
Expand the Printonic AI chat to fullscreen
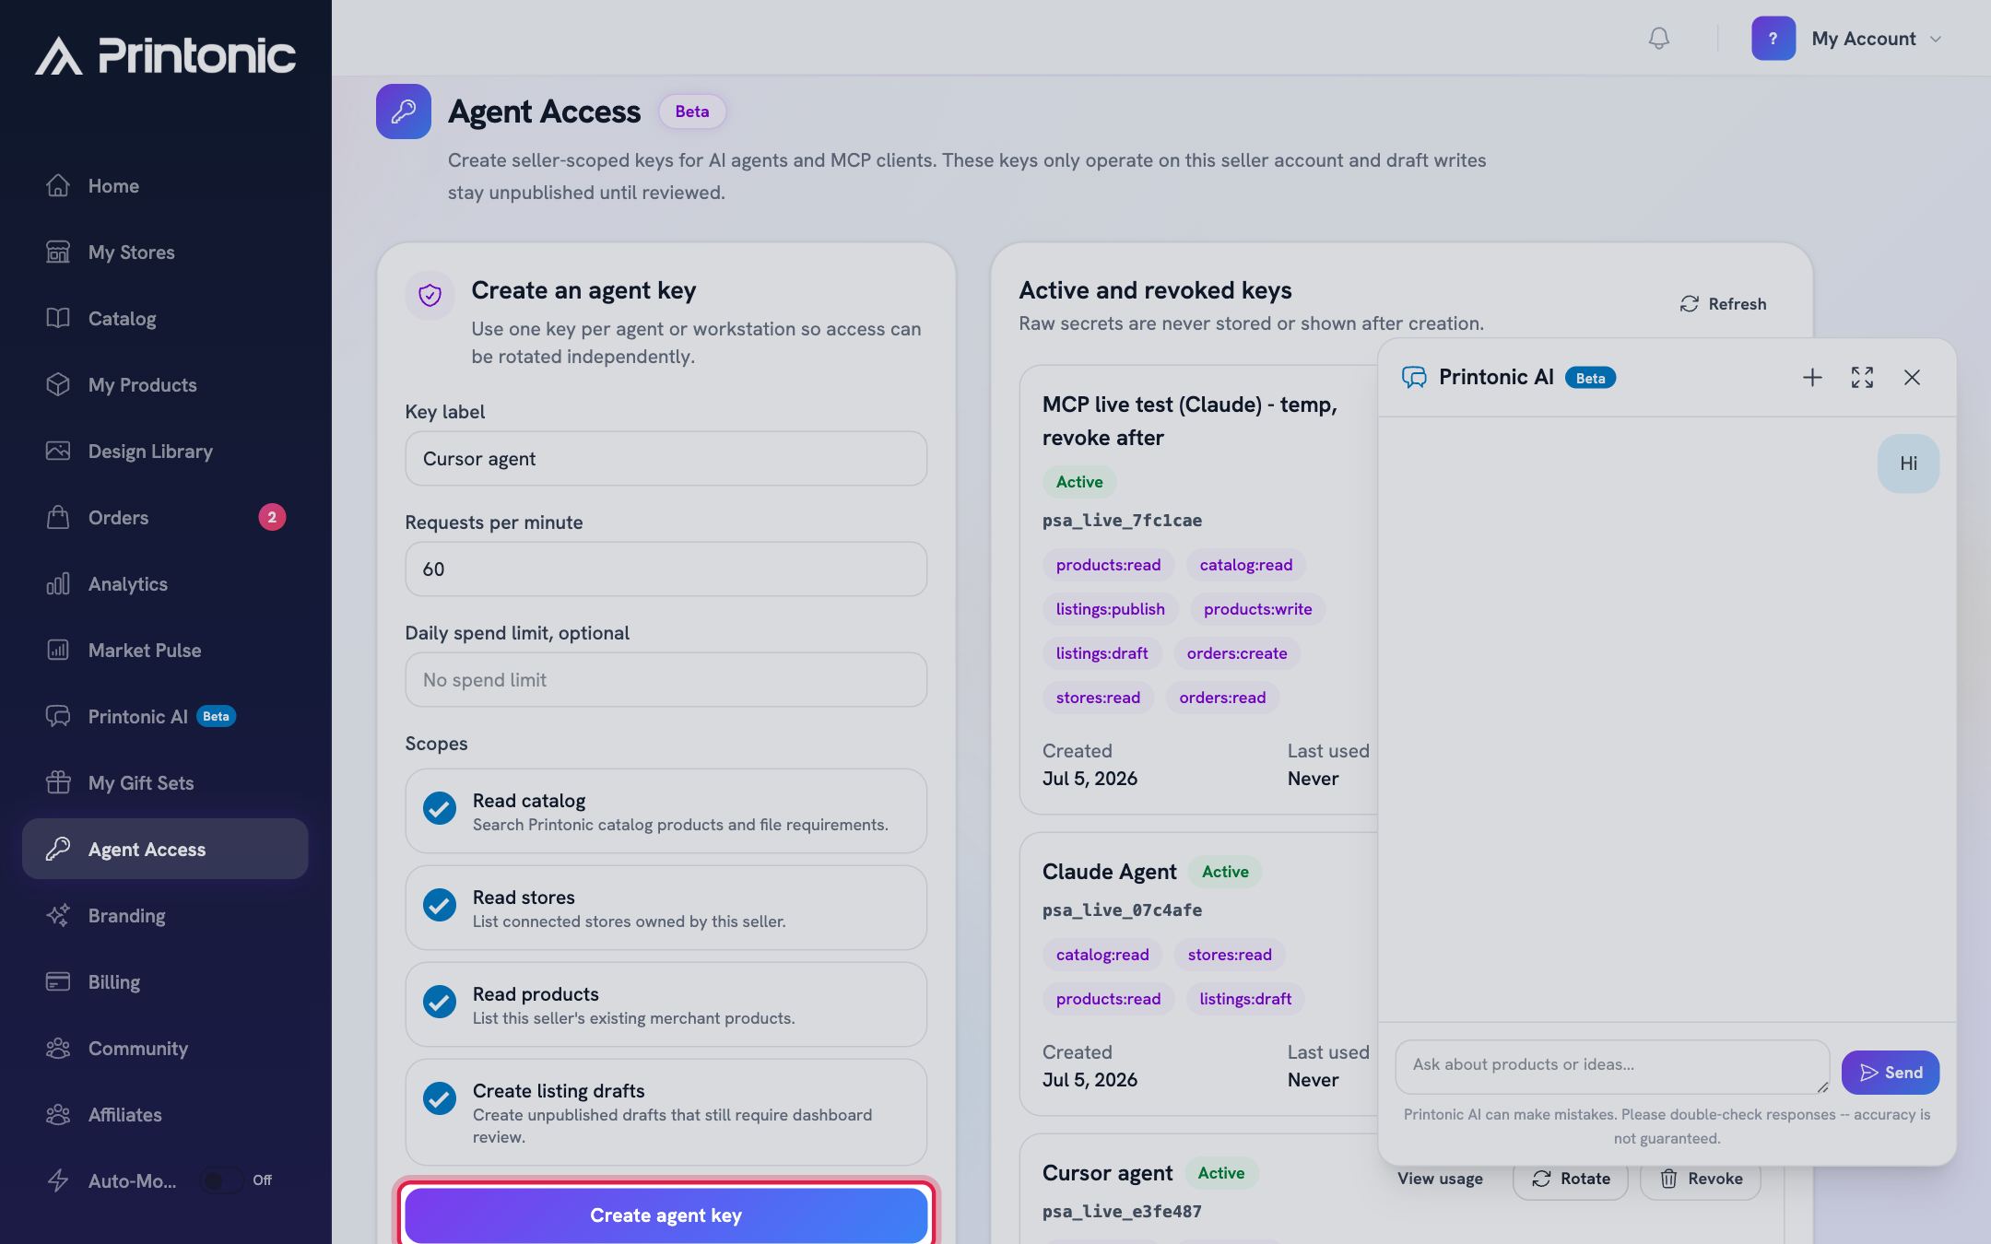1862,378
